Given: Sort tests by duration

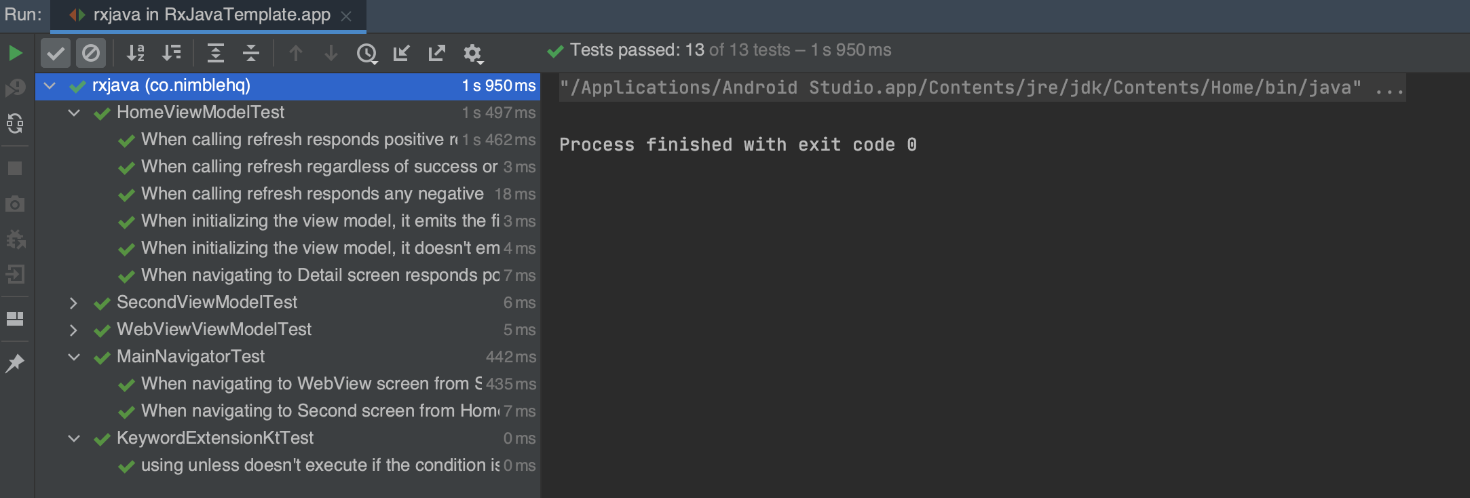Looking at the screenshot, I should [x=172, y=53].
